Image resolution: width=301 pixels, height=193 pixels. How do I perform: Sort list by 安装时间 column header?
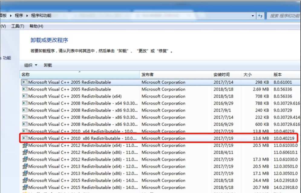tap(226, 75)
